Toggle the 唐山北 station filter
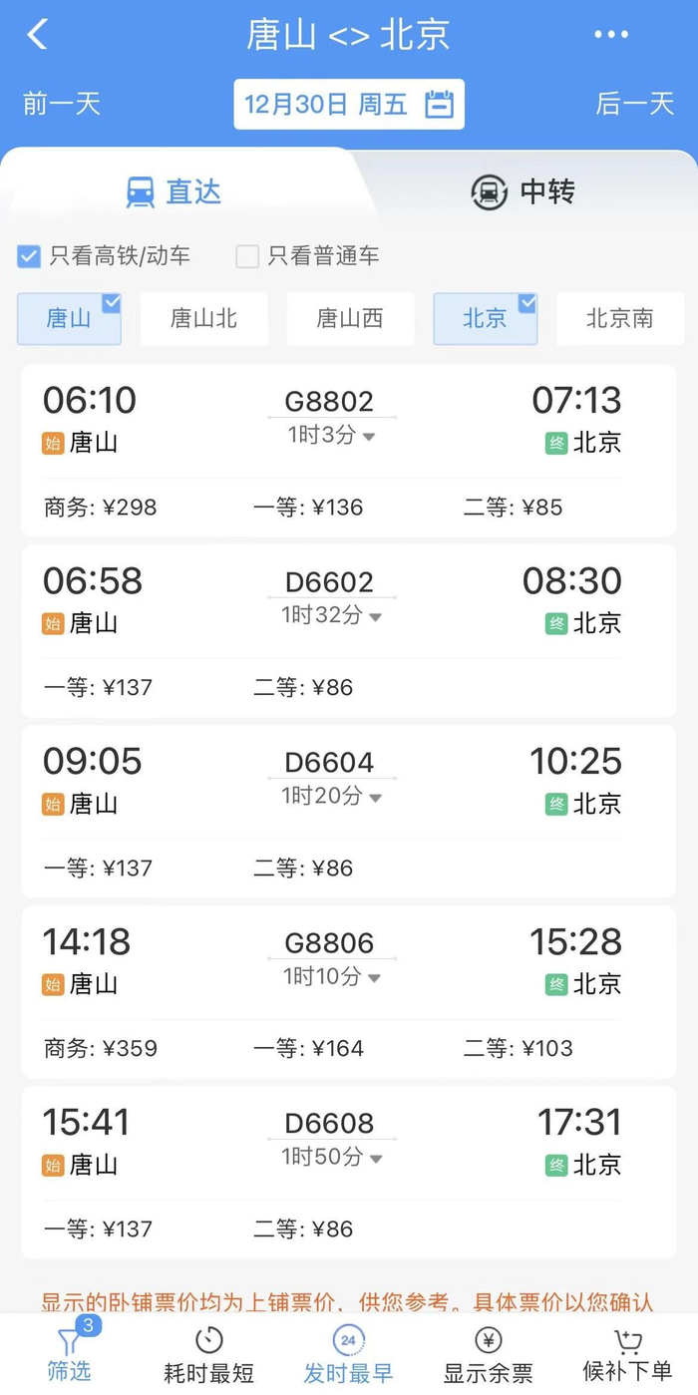698x1395 pixels. click(203, 319)
